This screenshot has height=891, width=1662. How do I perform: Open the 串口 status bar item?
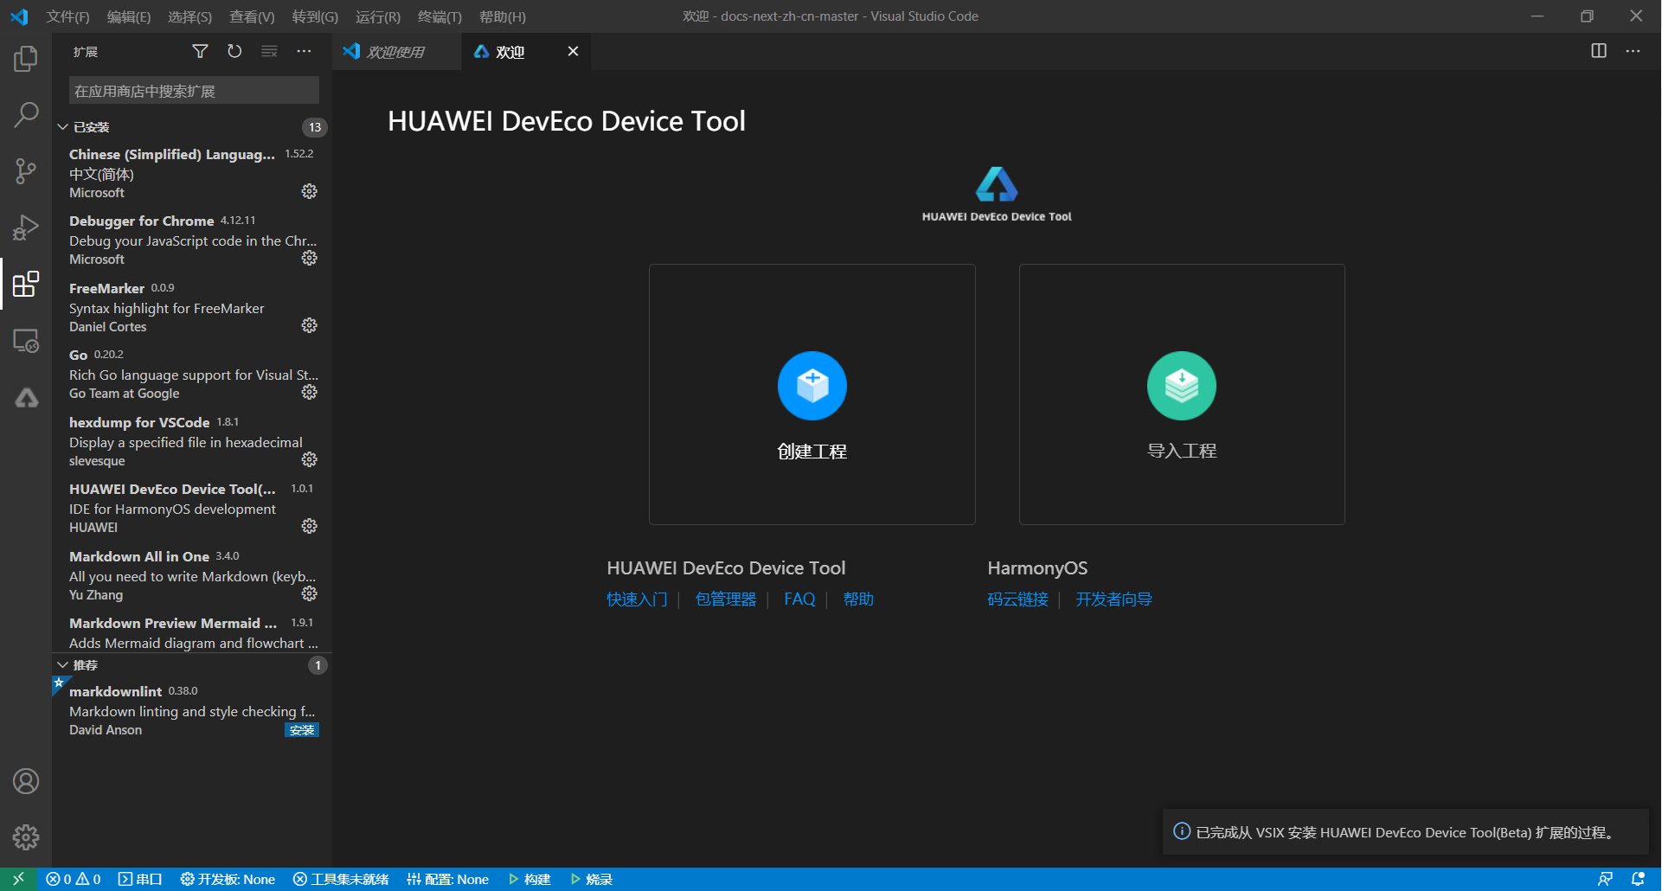tap(140, 879)
